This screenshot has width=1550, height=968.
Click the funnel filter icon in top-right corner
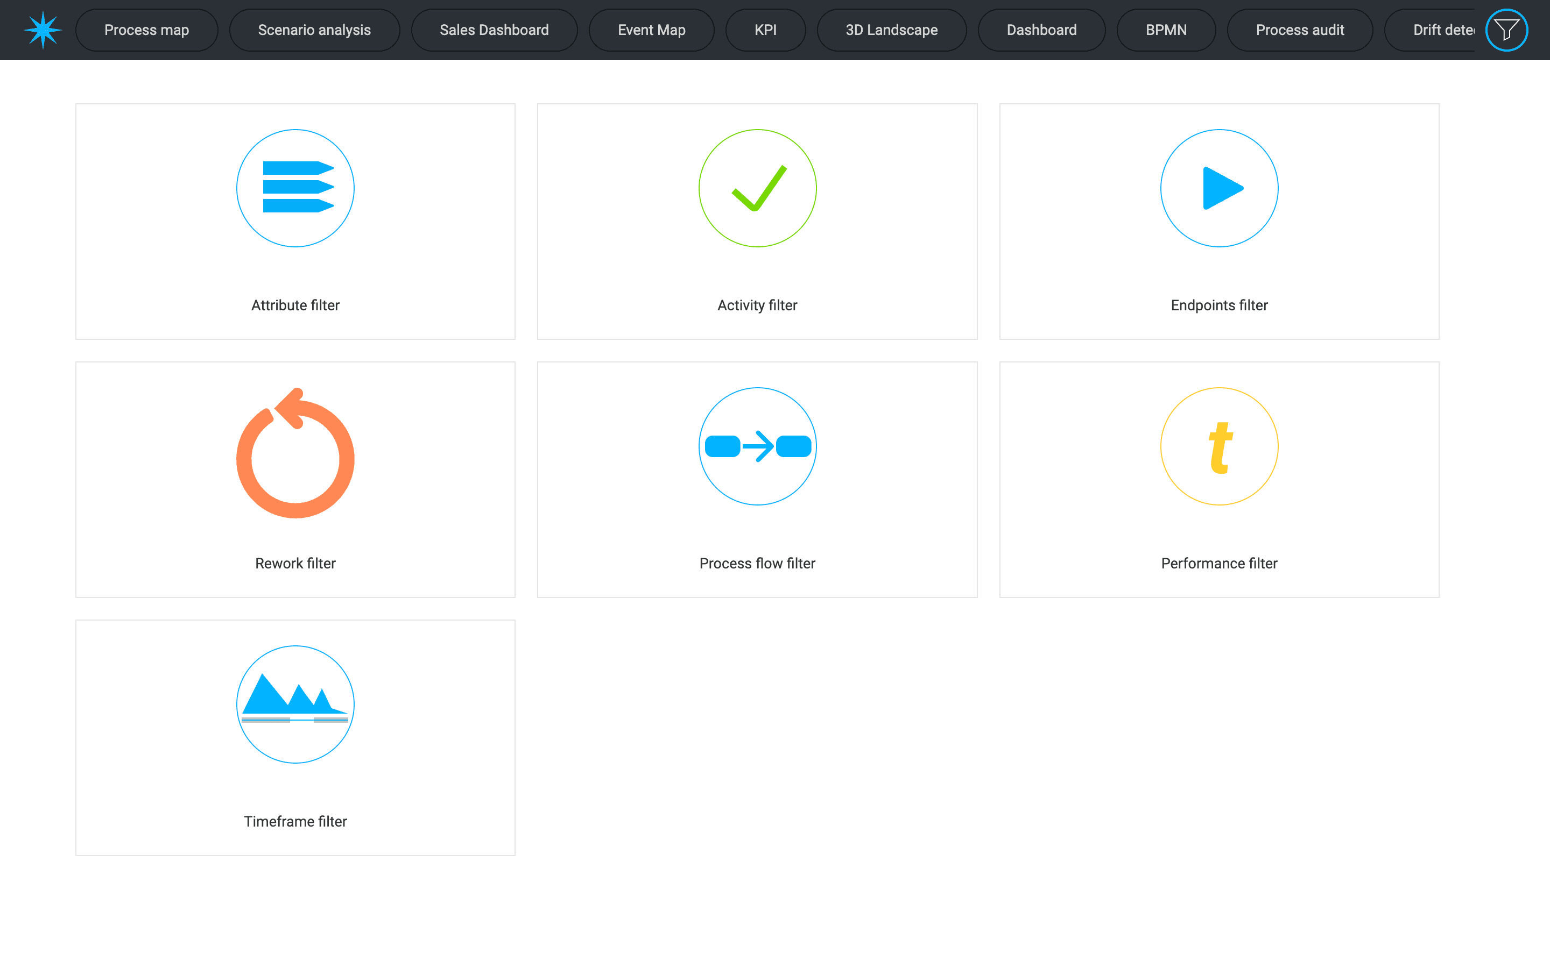[1506, 30]
